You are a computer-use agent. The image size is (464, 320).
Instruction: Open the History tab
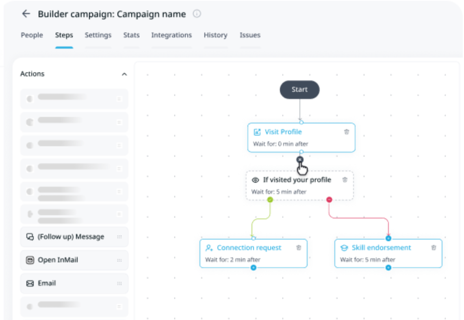pos(215,35)
